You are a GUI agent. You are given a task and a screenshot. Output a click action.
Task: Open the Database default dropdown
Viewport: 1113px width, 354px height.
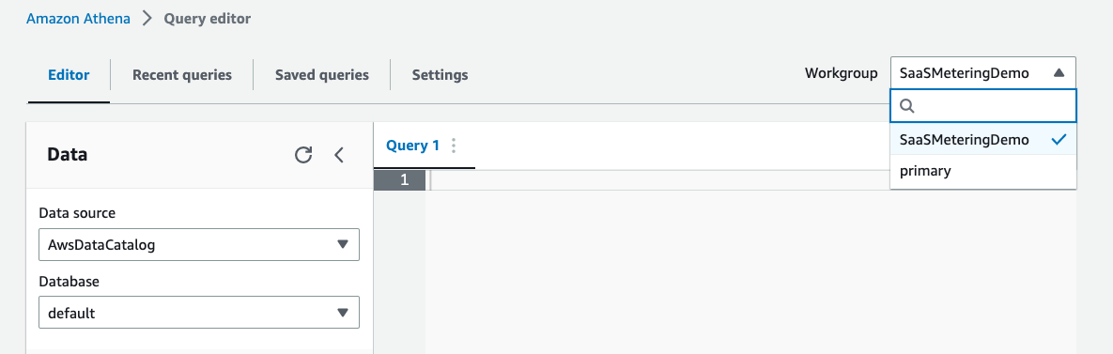click(x=199, y=312)
